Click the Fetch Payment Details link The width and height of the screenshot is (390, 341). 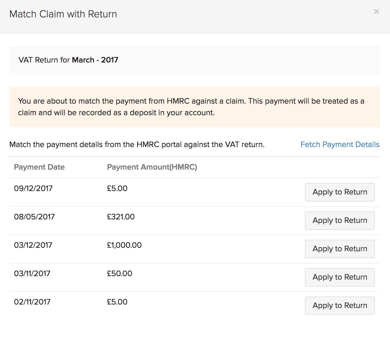click(x=340, y=144)
